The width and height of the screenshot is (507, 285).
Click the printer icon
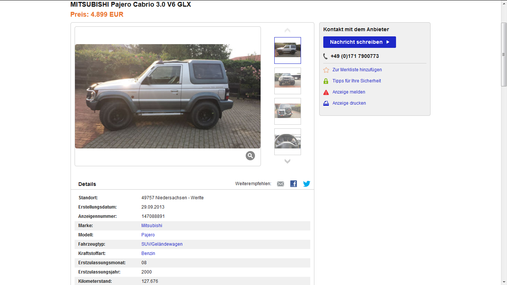pos(326,103)
